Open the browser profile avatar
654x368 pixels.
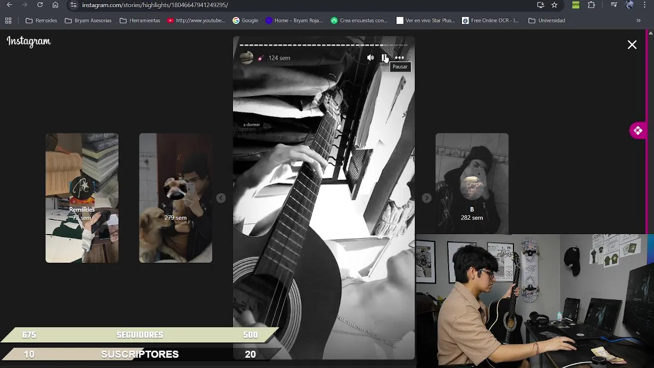tap(629, 5)
